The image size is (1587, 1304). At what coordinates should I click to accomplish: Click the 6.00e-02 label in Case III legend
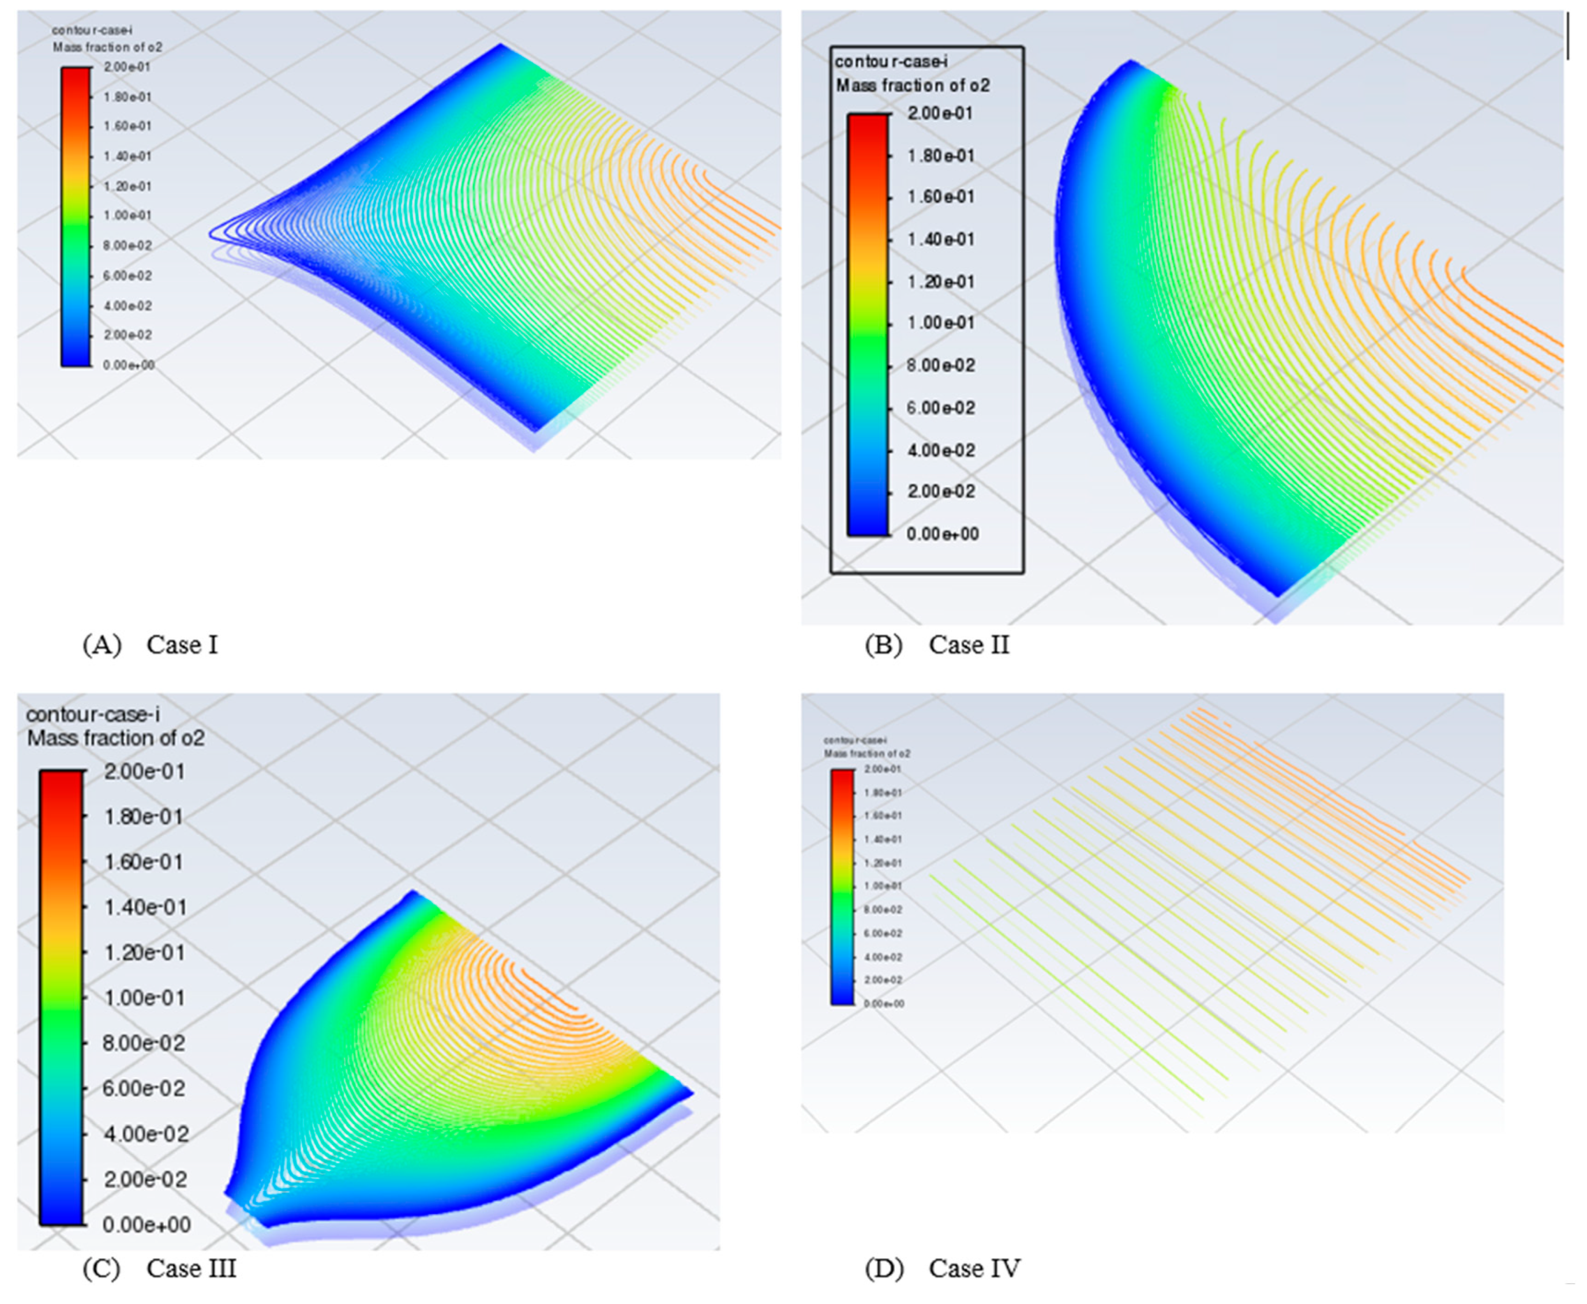click(x=144, y=1088)
